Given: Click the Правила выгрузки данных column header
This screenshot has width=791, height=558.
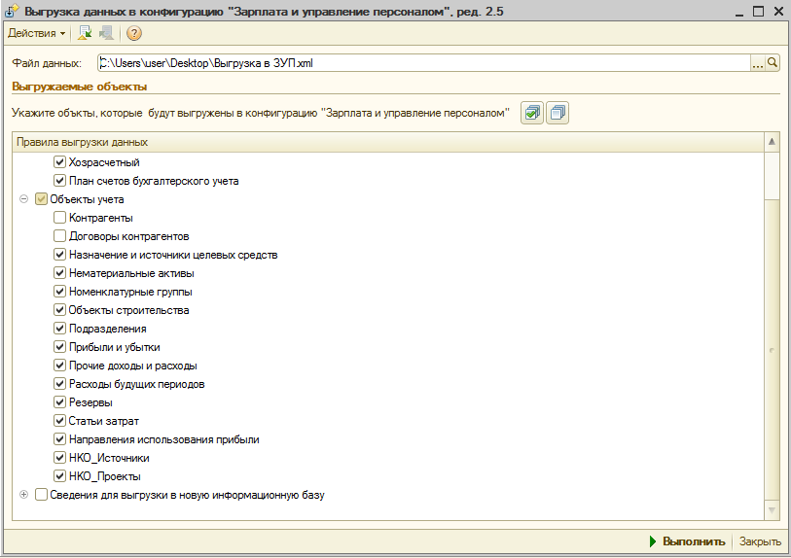Looking at the screenshot, I should (388, 142).
